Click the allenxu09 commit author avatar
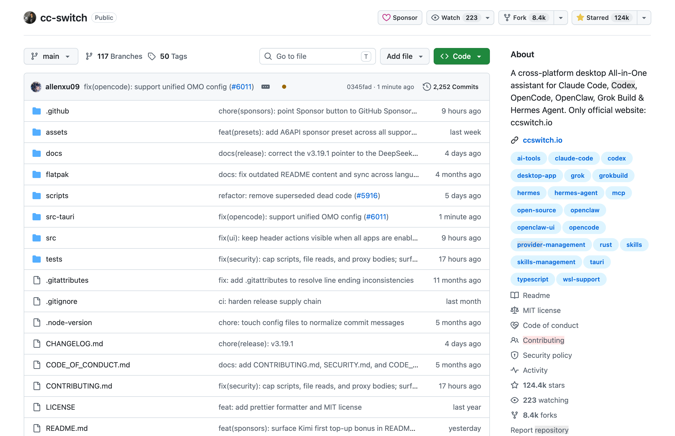 coord(36,87)
